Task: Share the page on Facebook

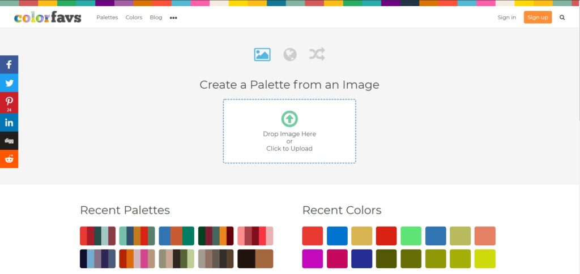Action: tap(9, 64)
